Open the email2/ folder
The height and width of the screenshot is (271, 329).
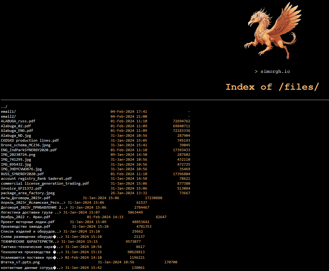(8, 116)
